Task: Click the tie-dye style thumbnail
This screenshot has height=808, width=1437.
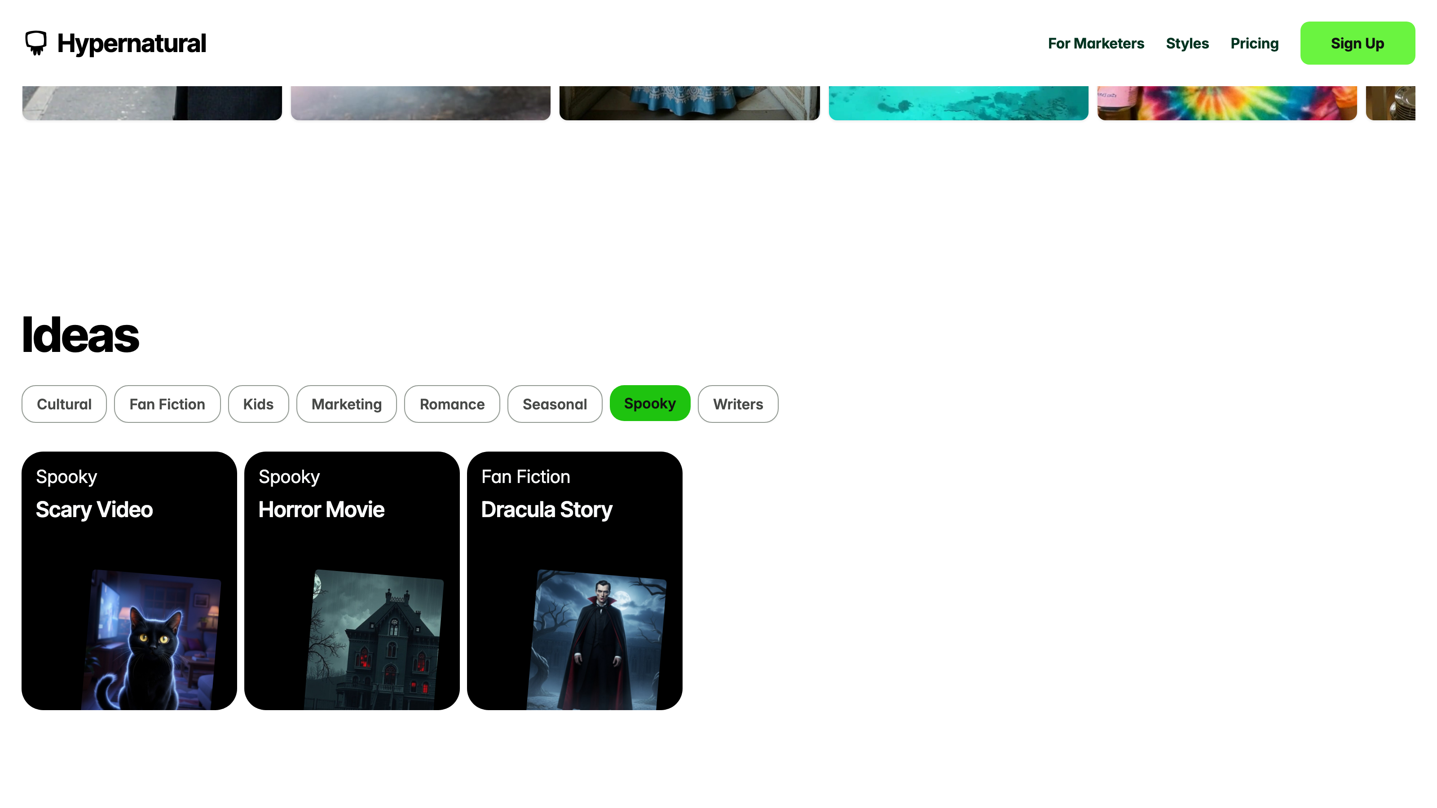Action: tap(1227, 103)
